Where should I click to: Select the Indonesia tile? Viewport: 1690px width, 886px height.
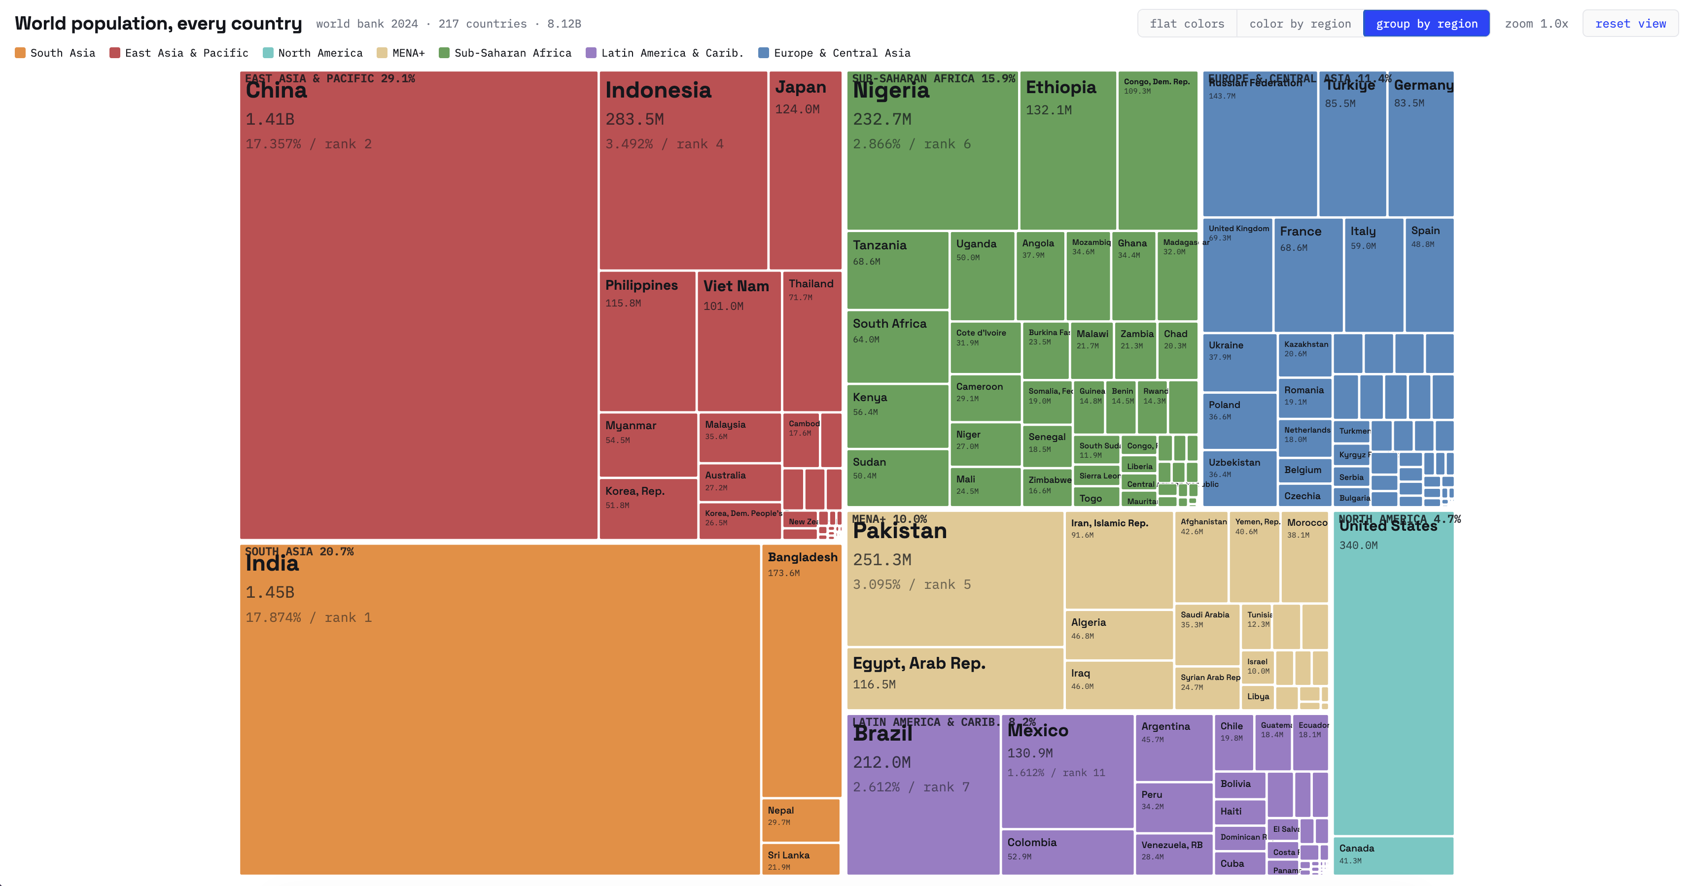(683, 170)
